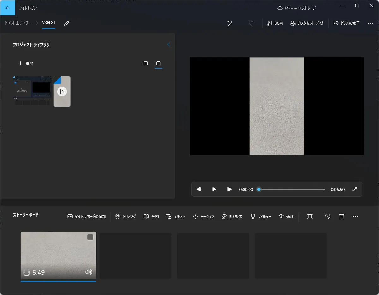Switch library to medium grid view
This screenshot has width=379, height=295.
pyautogui.click(x=146, y=63)
